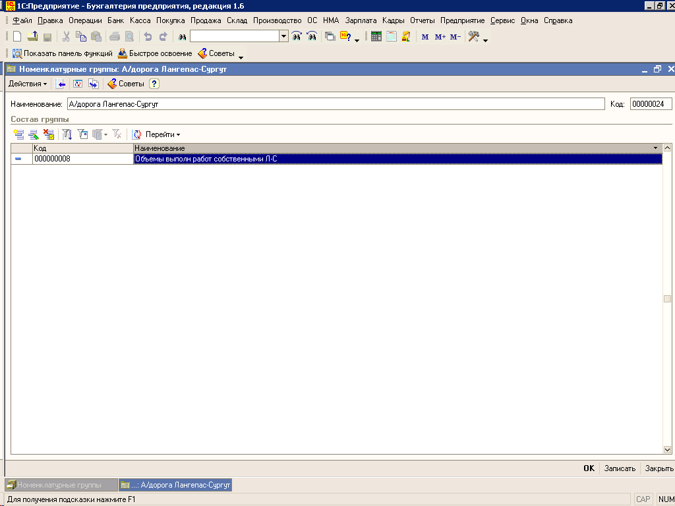
Task: Click the Open file icon in main toolbar
Action: click(x=32, y=37)
